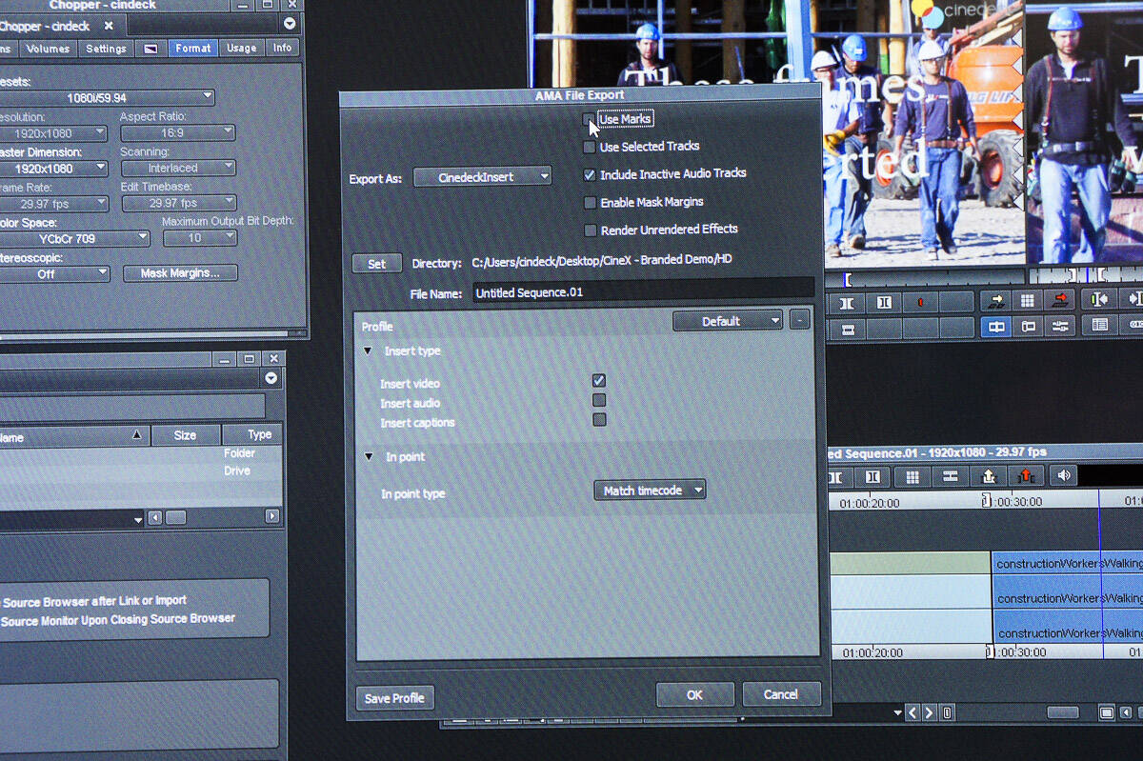Click the Save Profile button

[394, 698]
